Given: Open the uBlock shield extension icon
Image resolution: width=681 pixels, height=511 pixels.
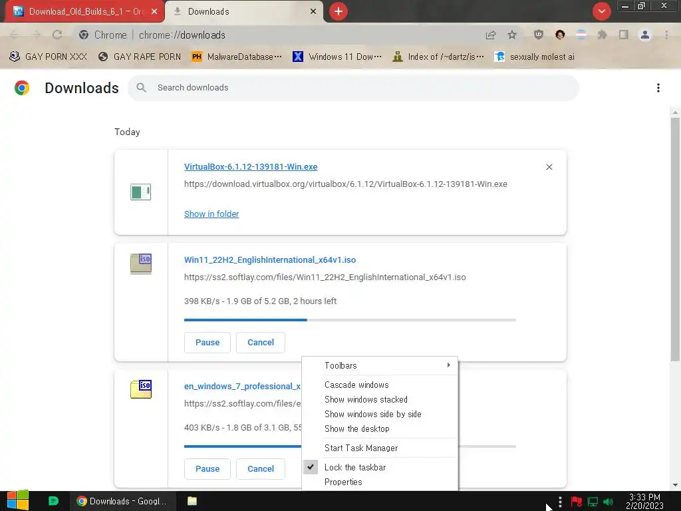Looking at the screenshot, I should point(539,35).
